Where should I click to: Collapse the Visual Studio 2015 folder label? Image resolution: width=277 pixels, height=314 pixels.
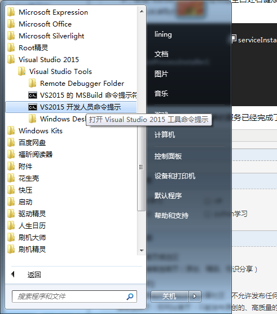tap(49, 60)
